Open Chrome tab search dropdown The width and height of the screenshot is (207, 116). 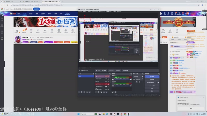click(2, 2)
